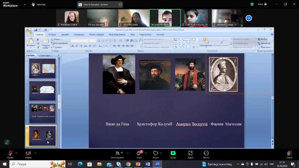Open PowerPoint from the Windows taskbar
The height and width of the screenshot is (168, 299).
[138, 164]
